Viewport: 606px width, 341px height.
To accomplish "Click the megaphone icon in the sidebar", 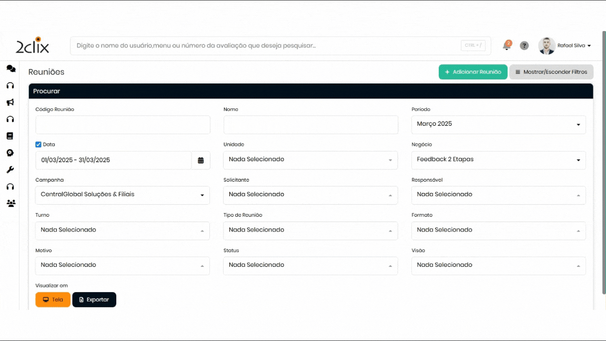I will coord(10,102).
